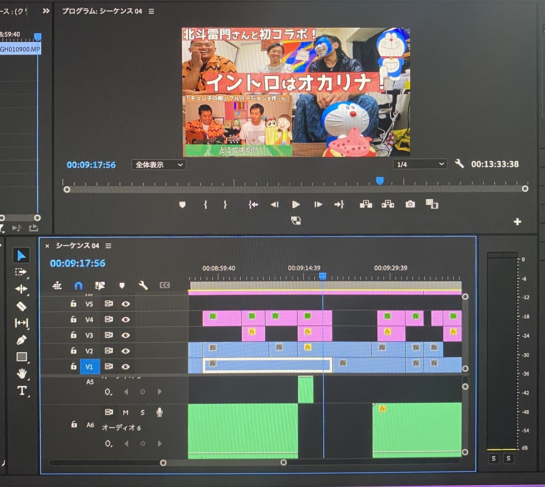The image size is (545, 487).
Task: Toggle V1 track lock
Action: tap(74, 366)
